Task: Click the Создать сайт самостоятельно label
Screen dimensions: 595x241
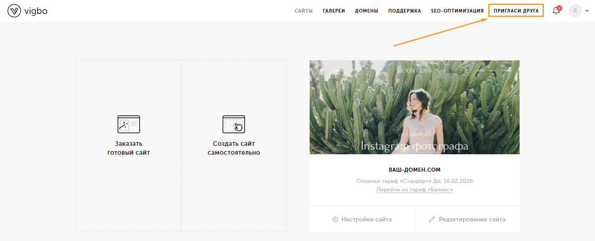Action: click(234, 148)
